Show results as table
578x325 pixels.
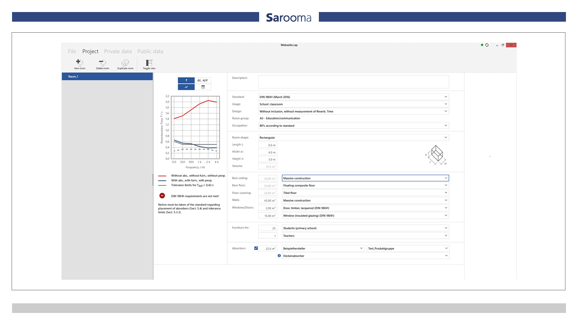(x=203, y=87)
